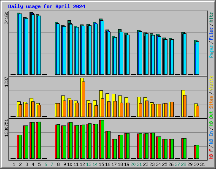Click day label 2 on the x-axis

pyautogui.click(x=20, y=164)
